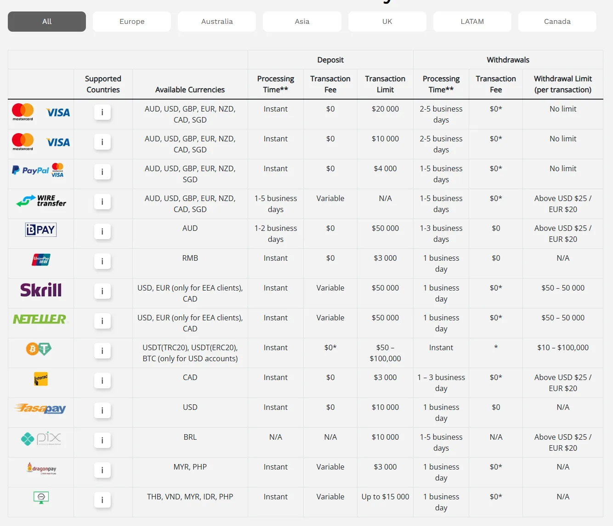Image resolution: width=613 pixels, height=526 pixels.
Task: Select the Supported Countries header
Action: point(103,84)
